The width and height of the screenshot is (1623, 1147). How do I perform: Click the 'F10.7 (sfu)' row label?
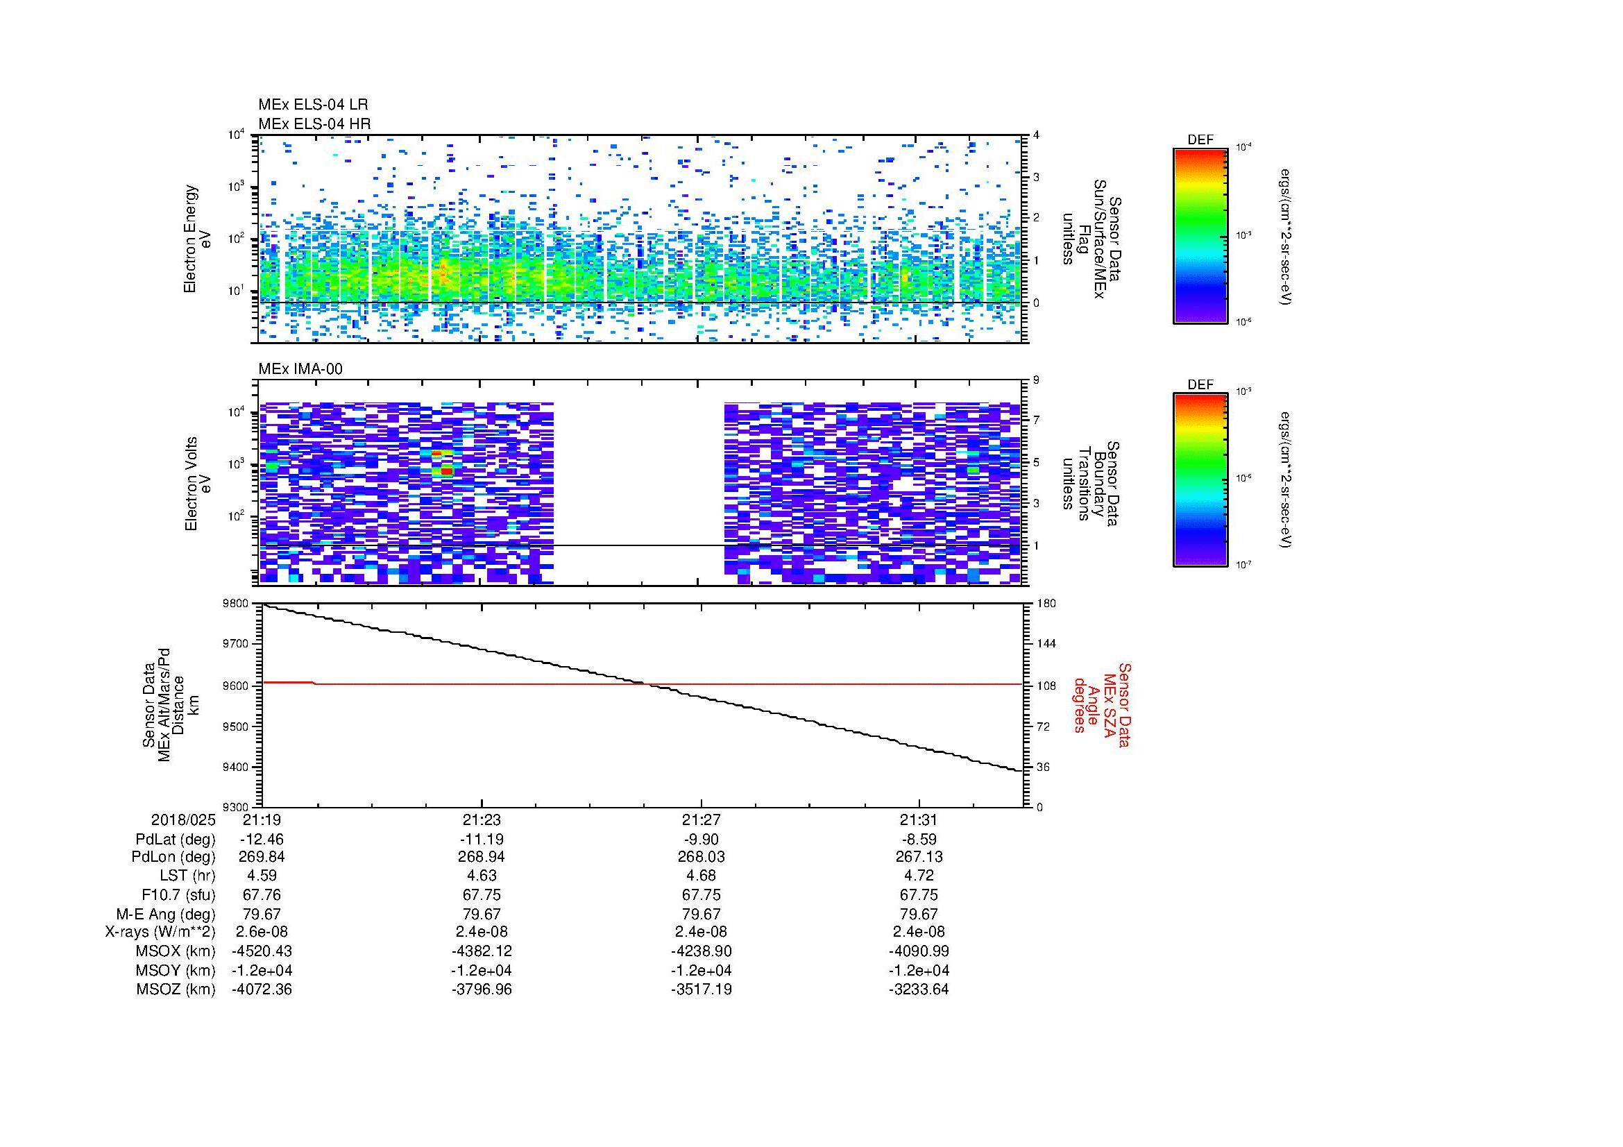click(178, 895)
